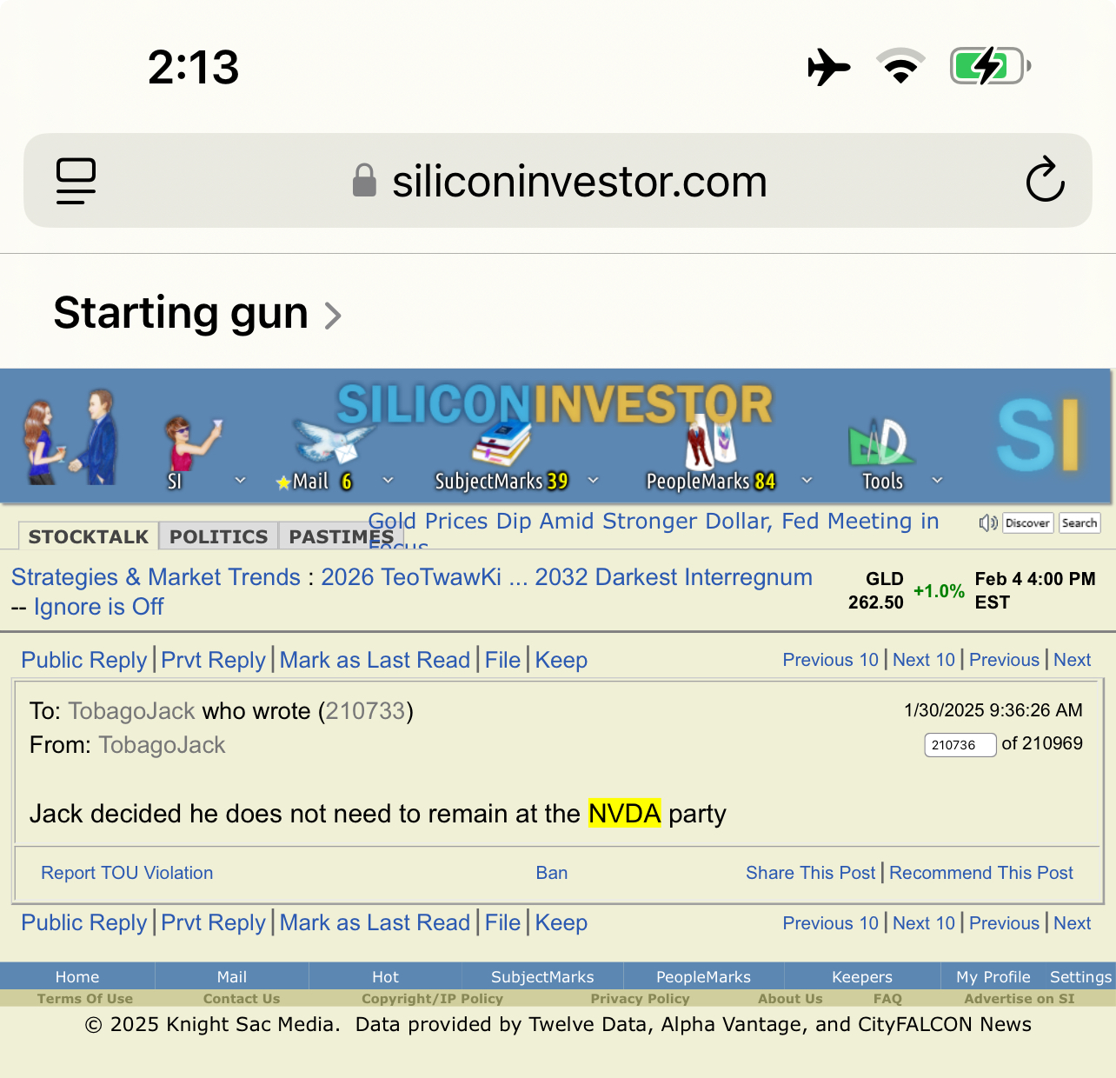Image resolution: width=1116 pixels, height=1078 pixels.
Task: Click the top Keep link
Action: click(x=561, y=660)
